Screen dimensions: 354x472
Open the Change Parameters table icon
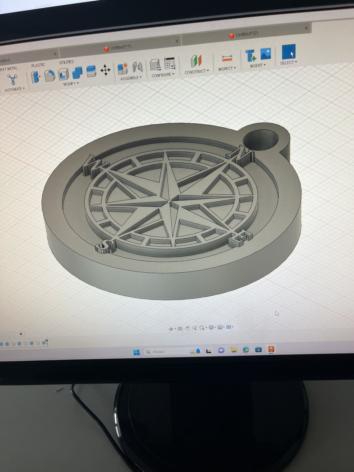pyautogui.click(x=170, y=64)
